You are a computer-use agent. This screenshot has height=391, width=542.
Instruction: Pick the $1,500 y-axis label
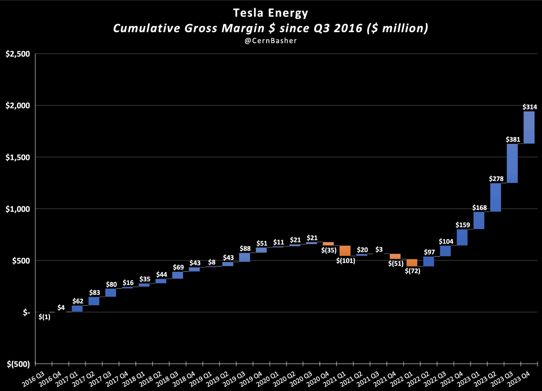[18, 157]
